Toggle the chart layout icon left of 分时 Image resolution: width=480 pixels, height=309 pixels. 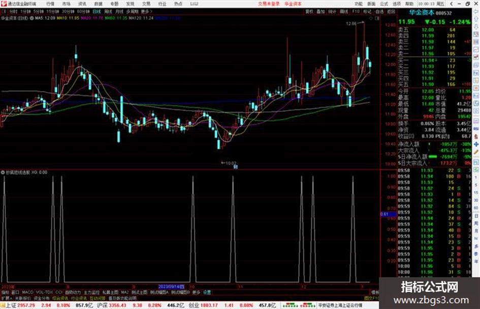click(x=4, y=11)
